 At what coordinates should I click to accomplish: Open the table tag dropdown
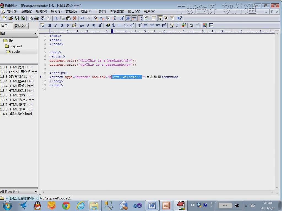pos(139,26)
